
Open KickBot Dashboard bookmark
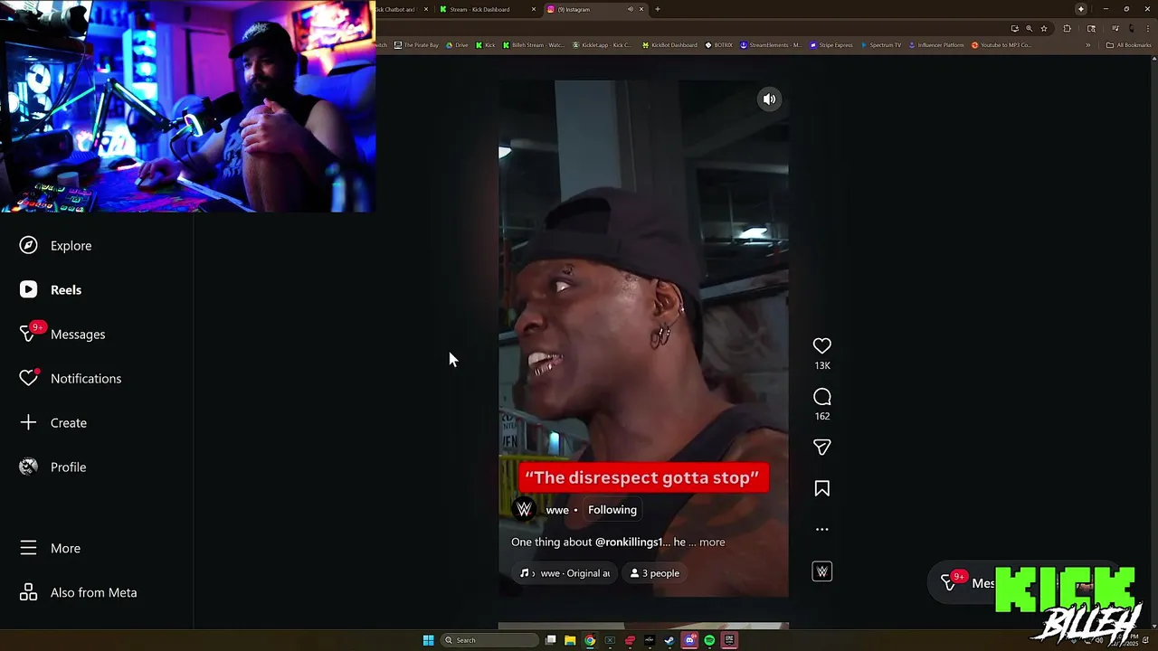(x=669, y=45)
